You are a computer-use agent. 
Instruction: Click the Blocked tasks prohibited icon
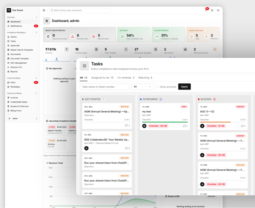point(94,37)
